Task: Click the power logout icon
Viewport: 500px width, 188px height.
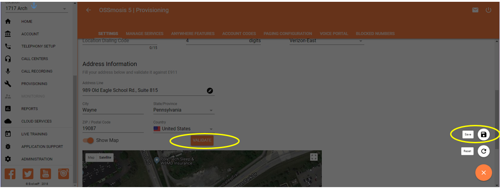Action: [488, 10]
